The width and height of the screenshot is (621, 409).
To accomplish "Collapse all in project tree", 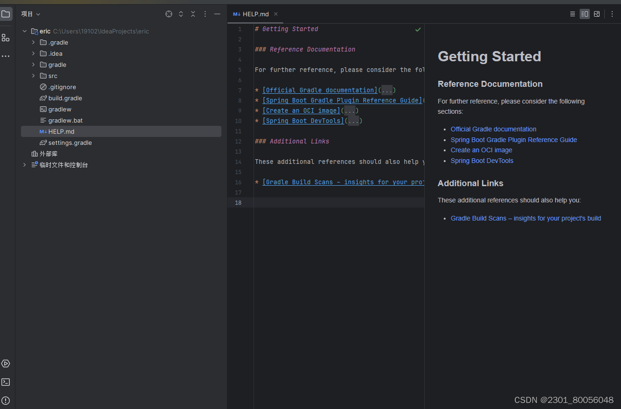I will click(x=193, y=14).
